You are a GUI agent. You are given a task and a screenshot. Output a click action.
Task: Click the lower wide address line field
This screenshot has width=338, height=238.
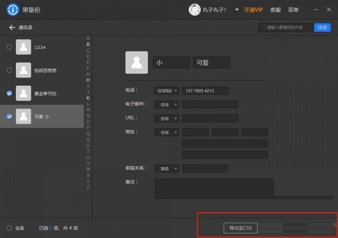[225, 155]
